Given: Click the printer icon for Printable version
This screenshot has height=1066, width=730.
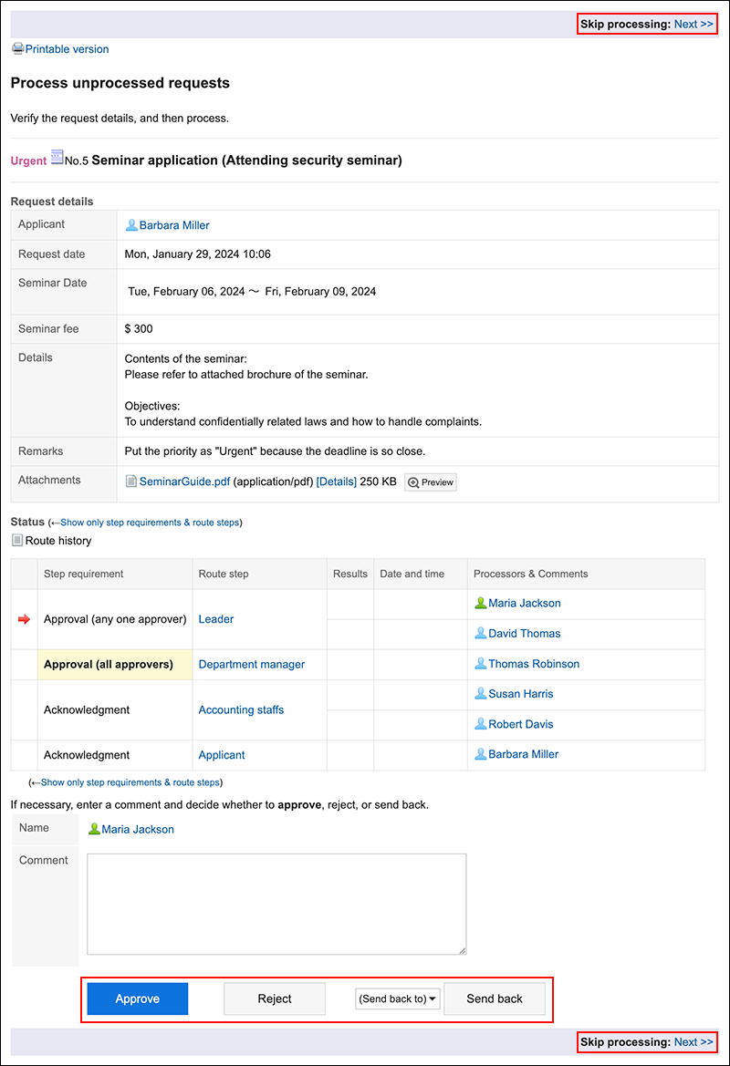Looking at the screenshot, I should pyautogui.click(x=17, y=49).
